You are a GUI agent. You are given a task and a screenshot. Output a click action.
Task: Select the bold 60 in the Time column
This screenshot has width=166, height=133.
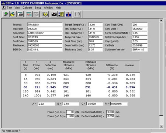tap(25, 87)
